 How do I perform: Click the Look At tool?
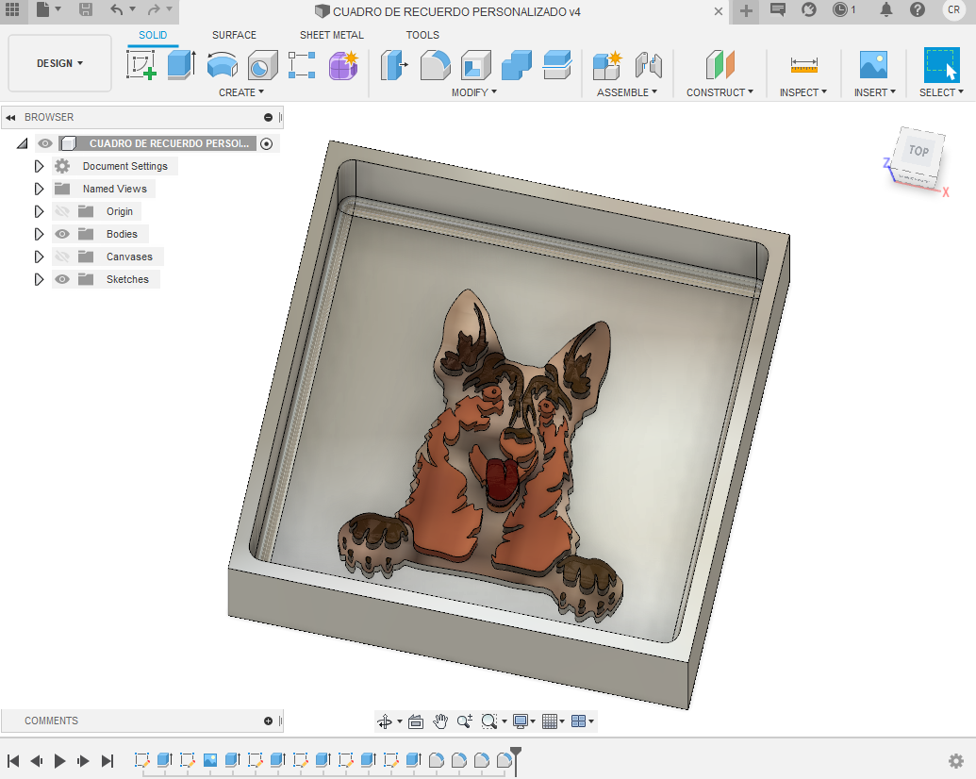416,721
